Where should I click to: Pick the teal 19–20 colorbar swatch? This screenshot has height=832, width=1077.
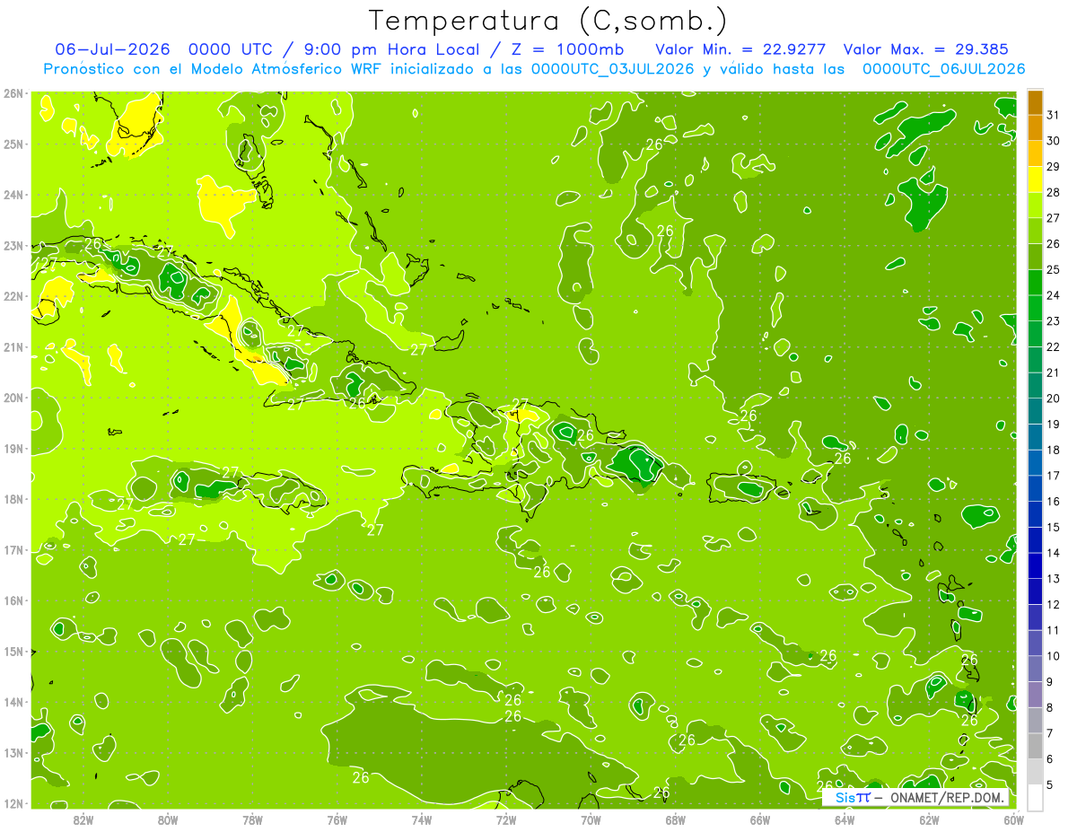click(1036, 411)
